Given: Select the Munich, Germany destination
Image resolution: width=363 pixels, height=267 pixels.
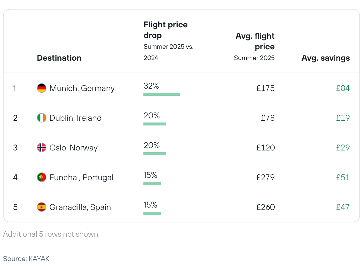Looking at the screenshot, I should pyautogui.click(x=82, y=88).
